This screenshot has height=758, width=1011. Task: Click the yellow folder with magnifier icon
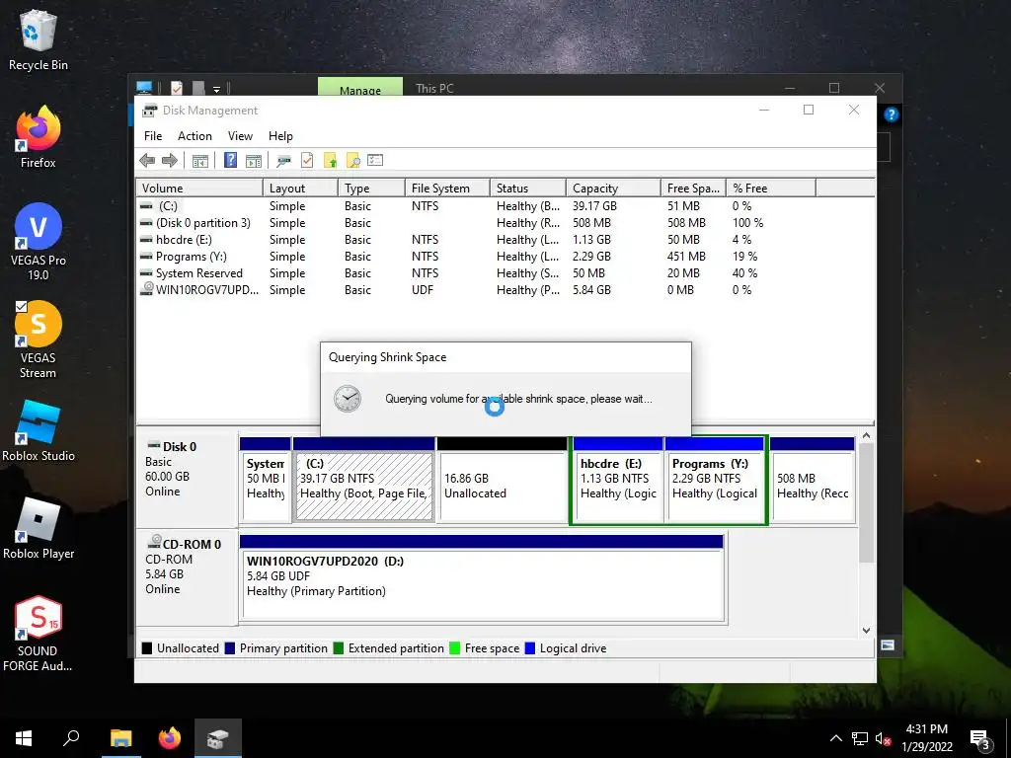coord(352,160)
